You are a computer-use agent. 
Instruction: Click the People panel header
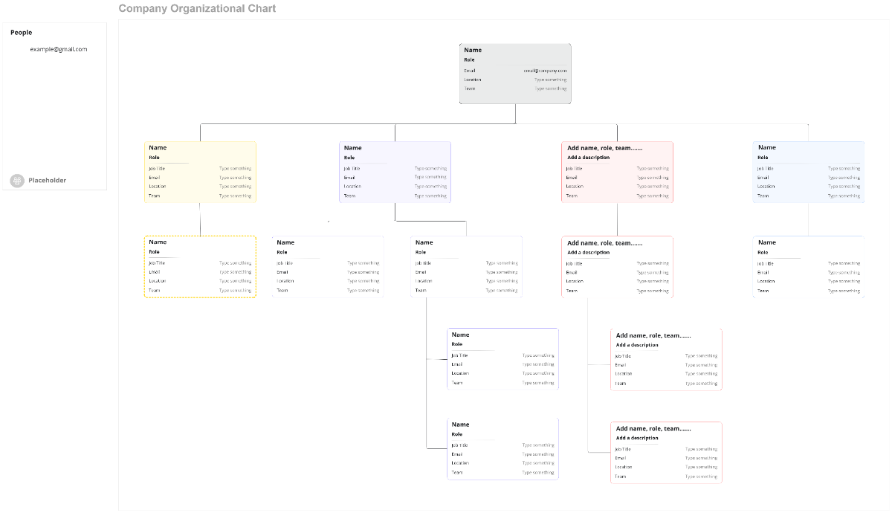click(x=21, y=32)
